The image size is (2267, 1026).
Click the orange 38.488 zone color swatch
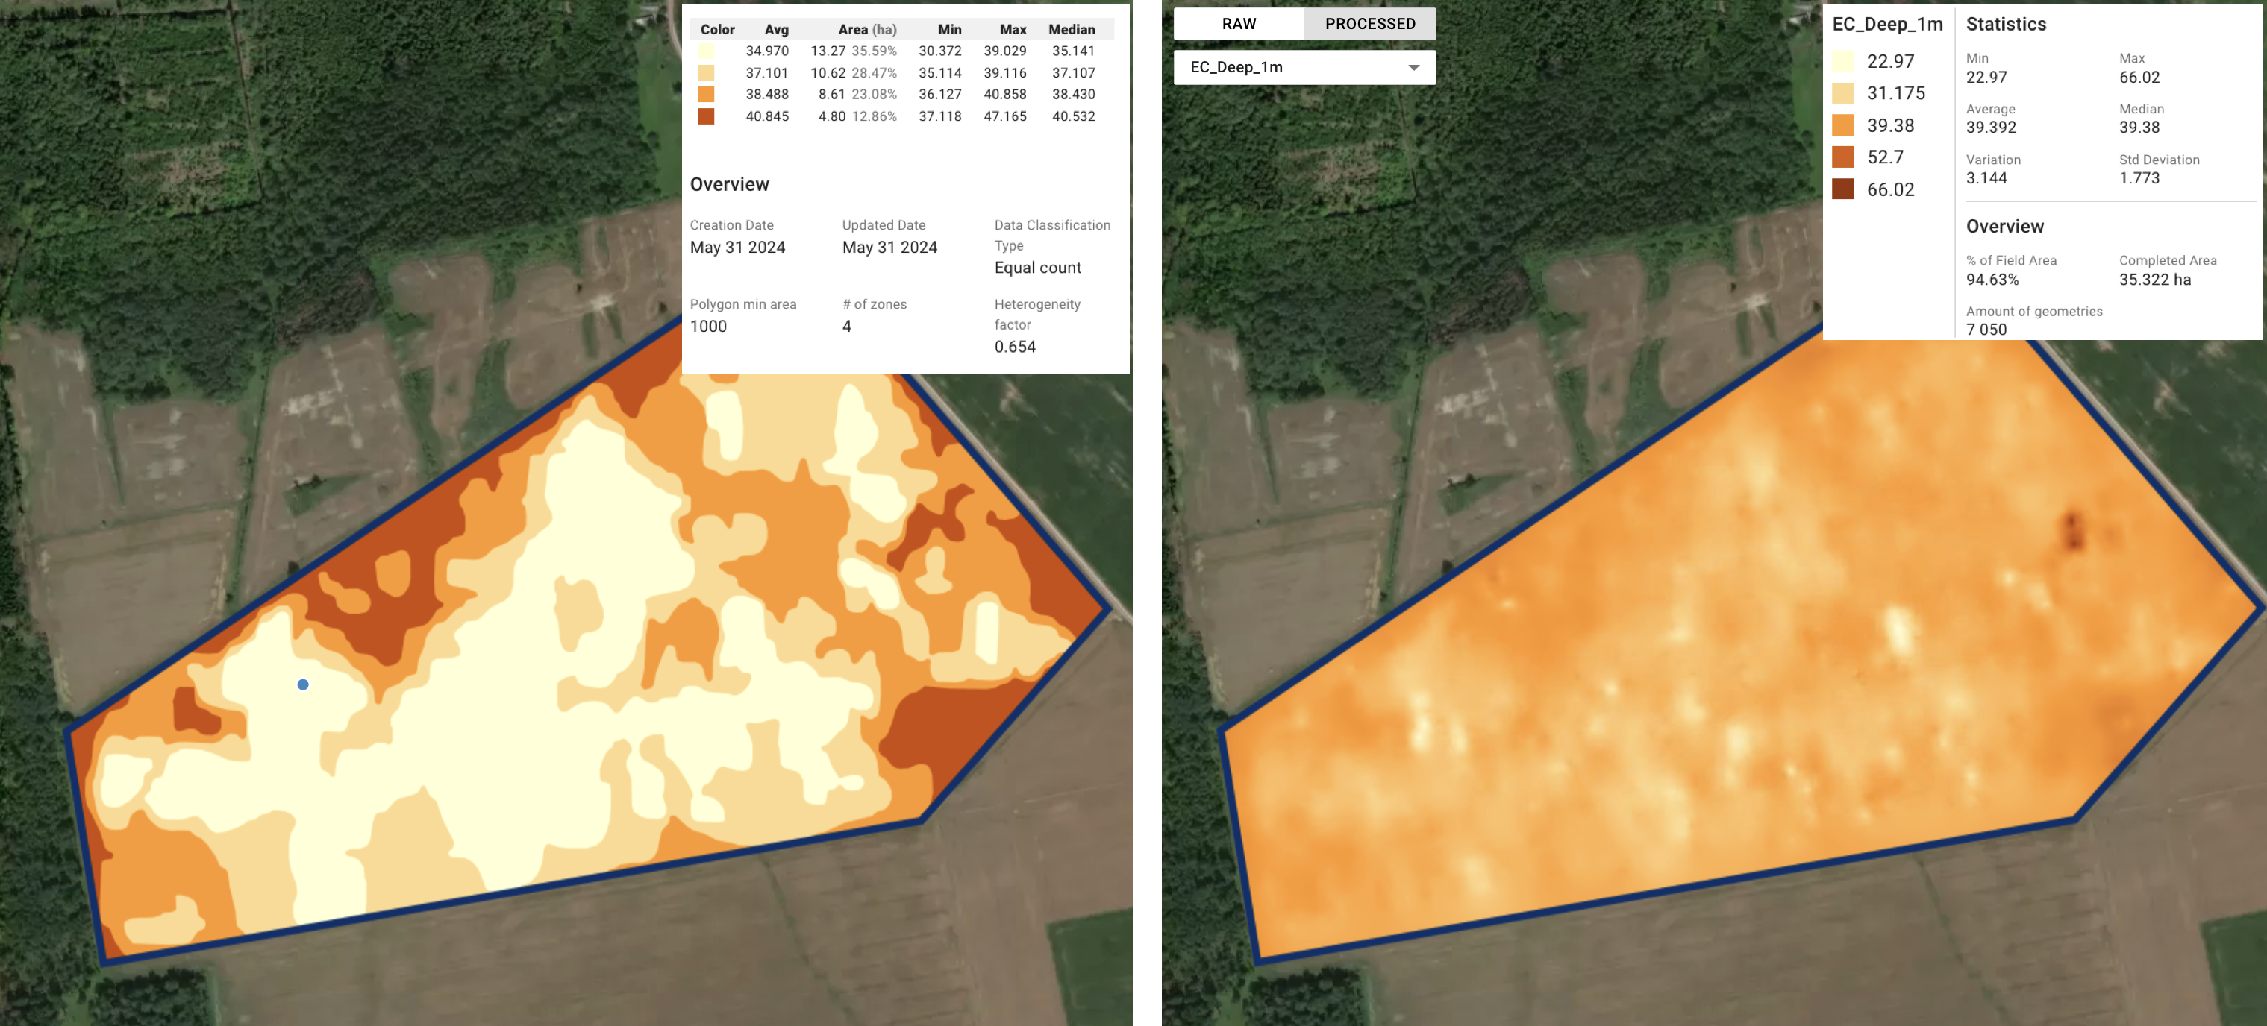click(706, 94)
